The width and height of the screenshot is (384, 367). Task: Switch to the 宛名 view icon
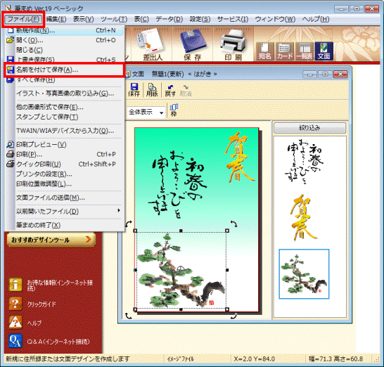(x=264, y=51)
